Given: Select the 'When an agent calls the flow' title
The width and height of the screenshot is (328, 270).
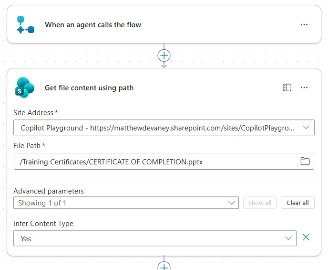Looking at the screenshot, I should pos(93,25).
